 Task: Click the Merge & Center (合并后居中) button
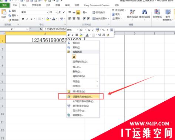click(x=100, y=18)
